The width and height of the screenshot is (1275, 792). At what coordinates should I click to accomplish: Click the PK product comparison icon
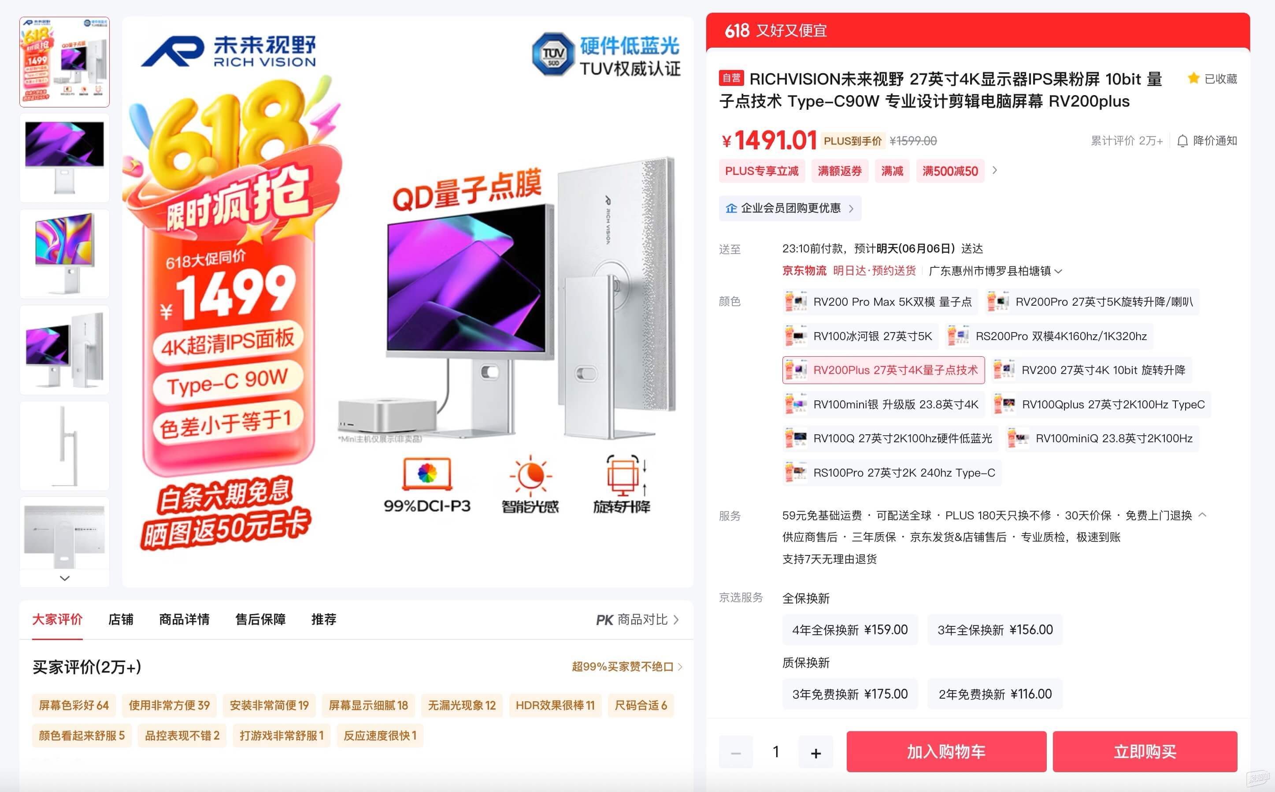604,620
